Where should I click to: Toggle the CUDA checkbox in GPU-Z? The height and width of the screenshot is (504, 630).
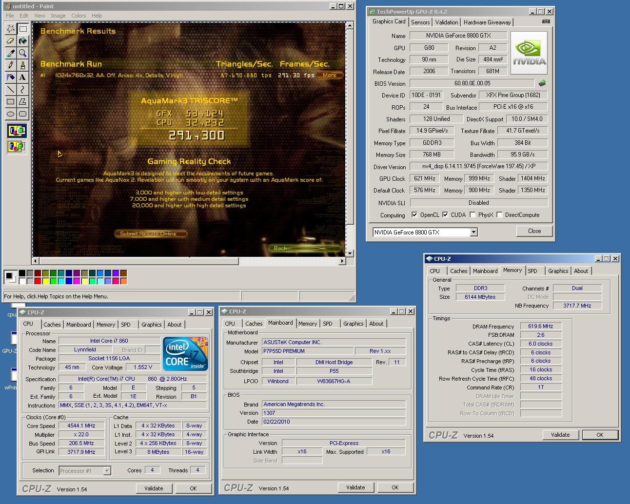pyautogui.click(x=446, y=214)
